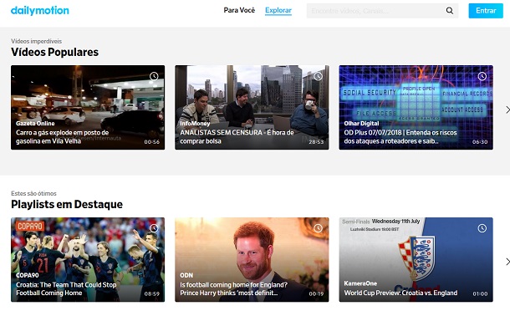Add Gazeta Online video to watch later
510x311 pixels.
point(154,76)
